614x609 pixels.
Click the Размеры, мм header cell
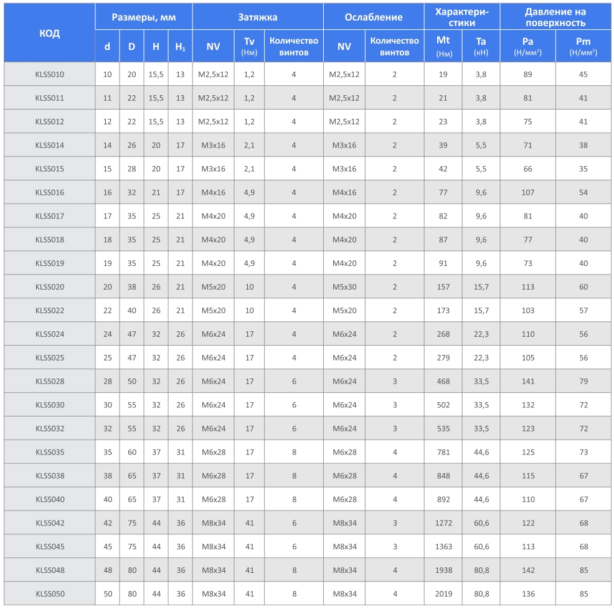(x=144, y=17)
